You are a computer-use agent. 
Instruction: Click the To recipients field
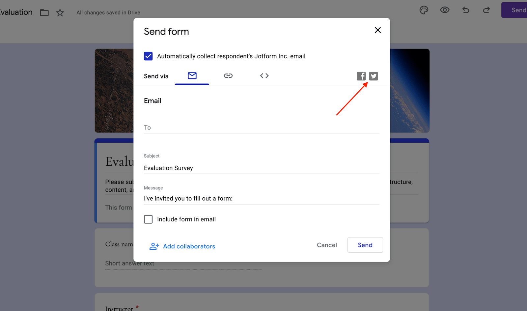[262, 127]
